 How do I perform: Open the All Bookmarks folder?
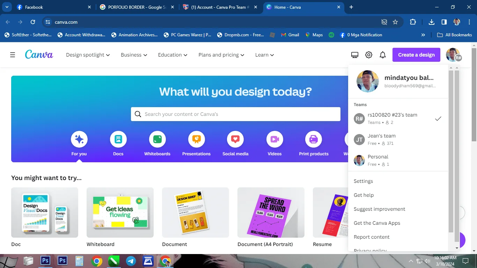tap(455, 35)
